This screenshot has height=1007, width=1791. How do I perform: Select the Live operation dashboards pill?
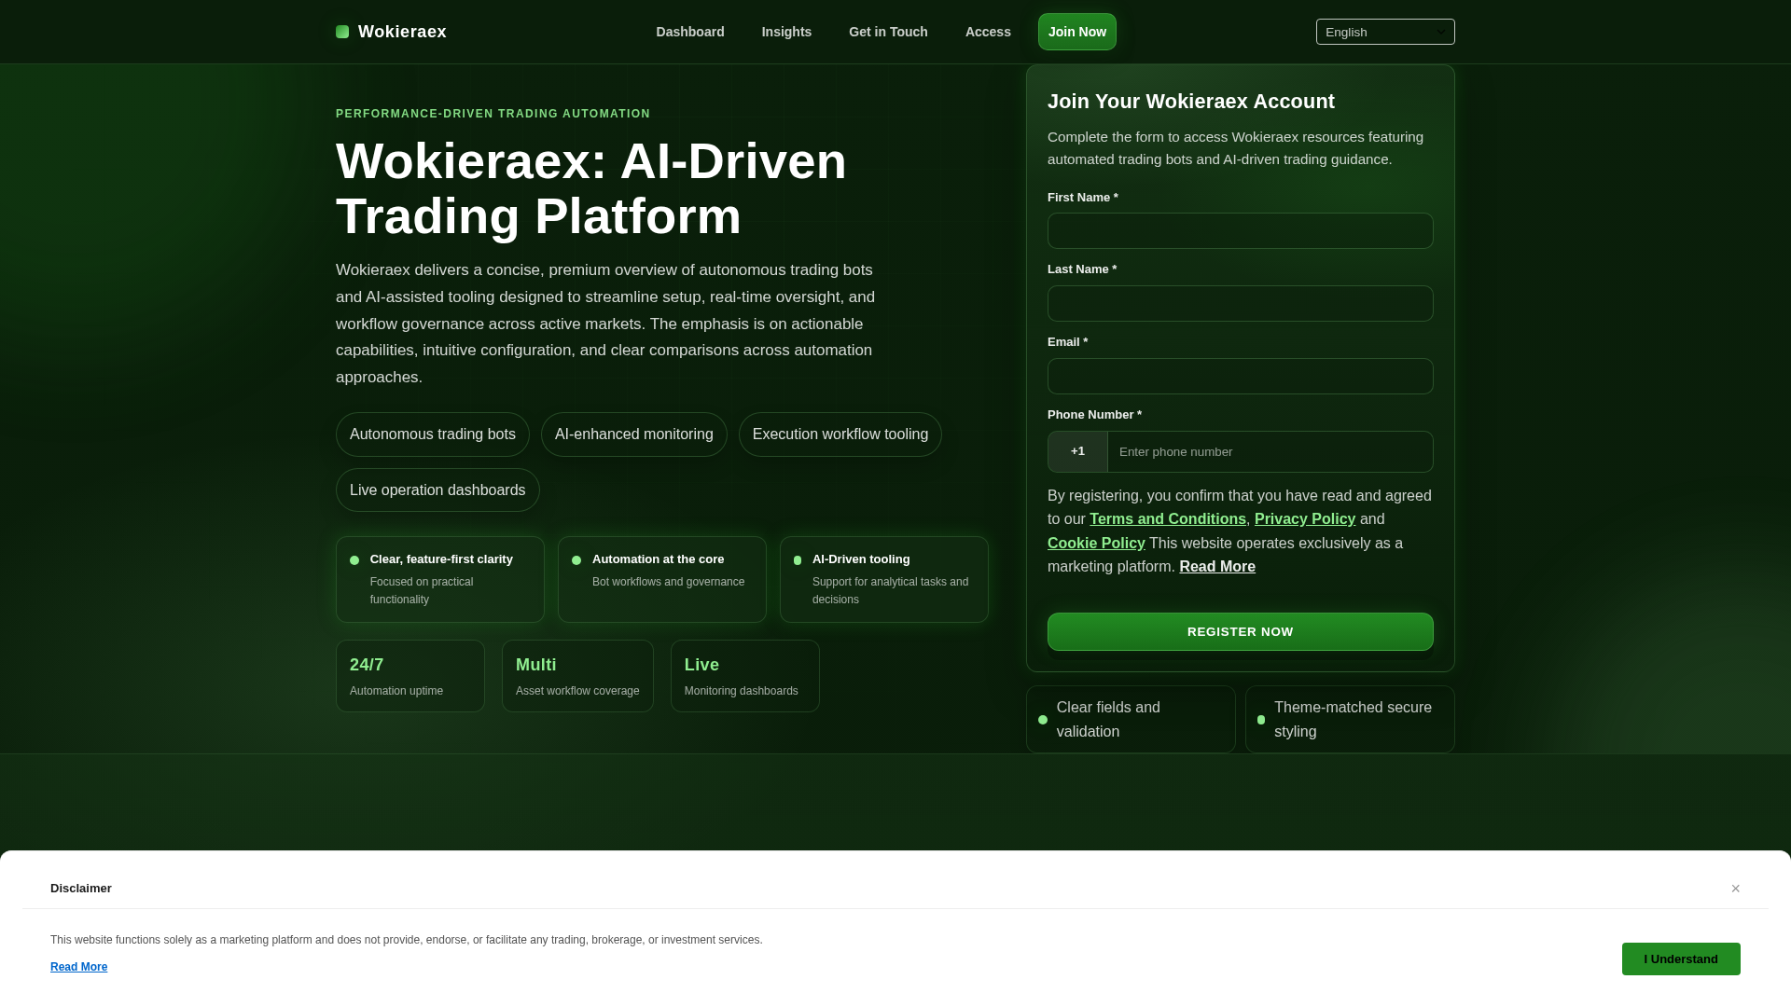tap(437, 490)
